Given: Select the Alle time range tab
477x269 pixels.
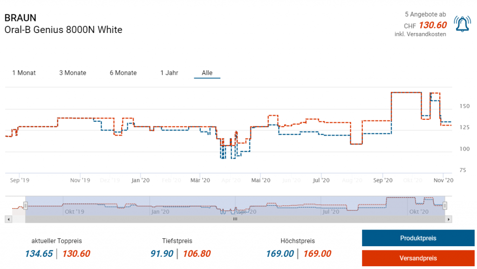Looking at the screenshot, I should point(207,73).
